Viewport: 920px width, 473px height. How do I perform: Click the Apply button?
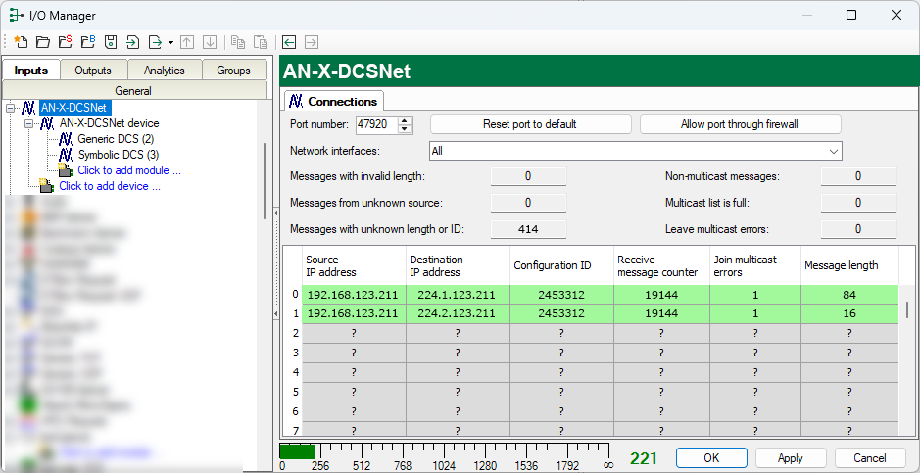[791, 458]
